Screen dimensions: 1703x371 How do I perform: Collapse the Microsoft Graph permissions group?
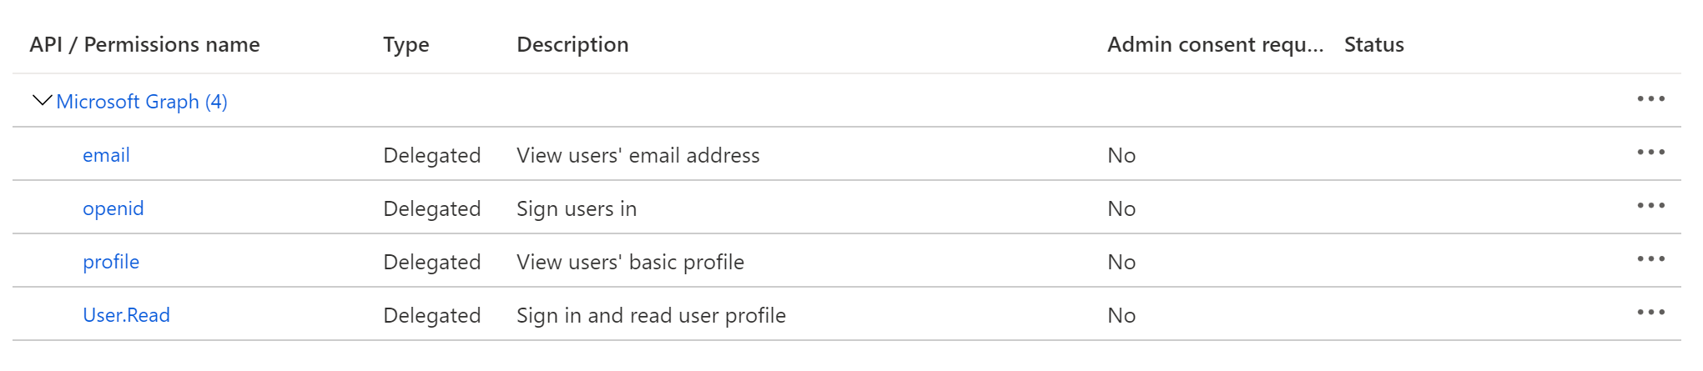point(41,101)
